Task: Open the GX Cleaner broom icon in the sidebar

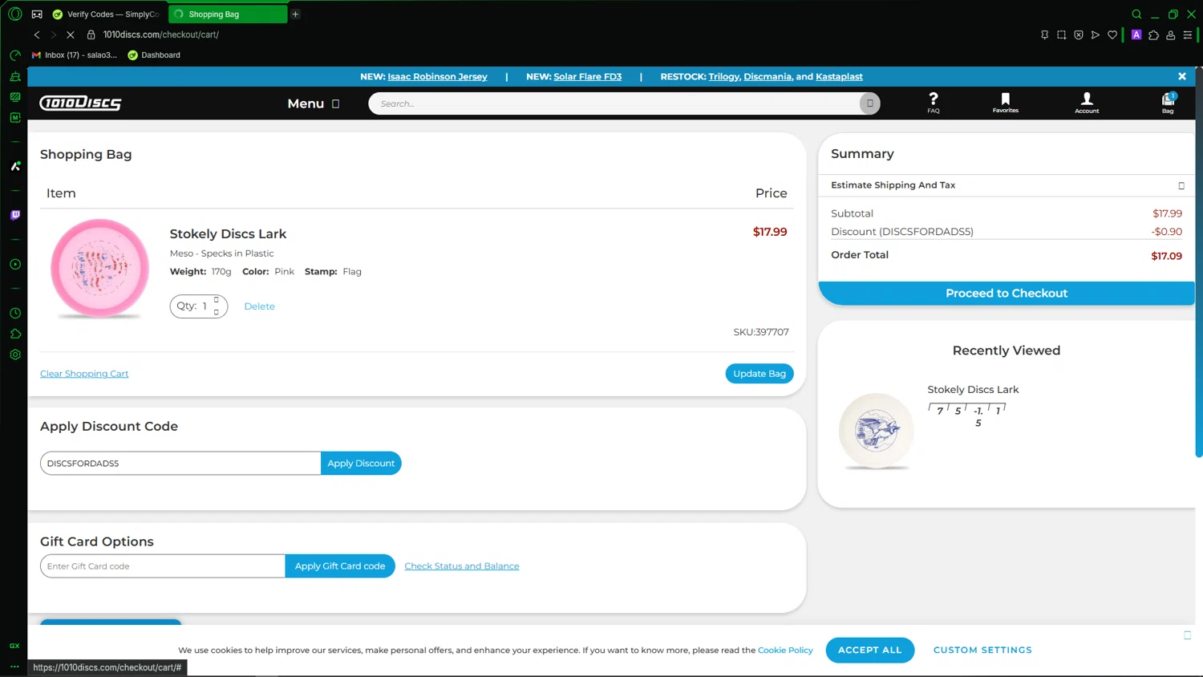Action: (x=14, y=77)
